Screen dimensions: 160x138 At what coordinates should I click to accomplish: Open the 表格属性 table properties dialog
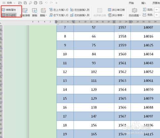(9, 10)
